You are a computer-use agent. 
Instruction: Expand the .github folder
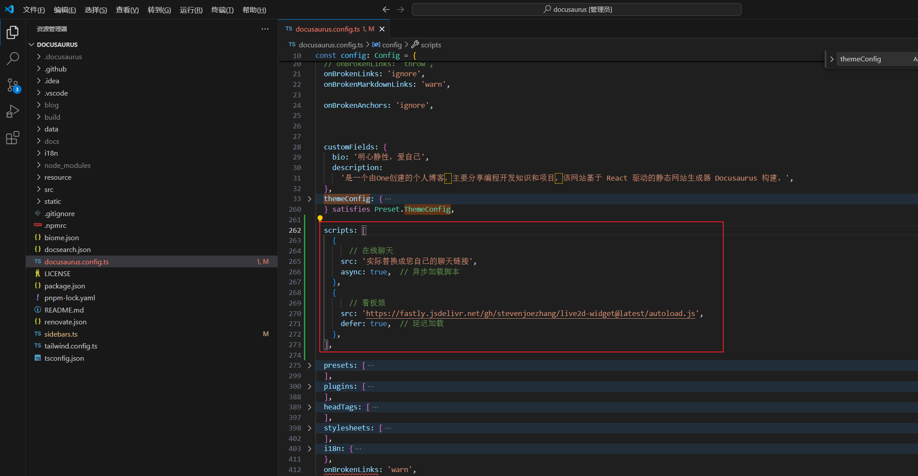point(152,69)
